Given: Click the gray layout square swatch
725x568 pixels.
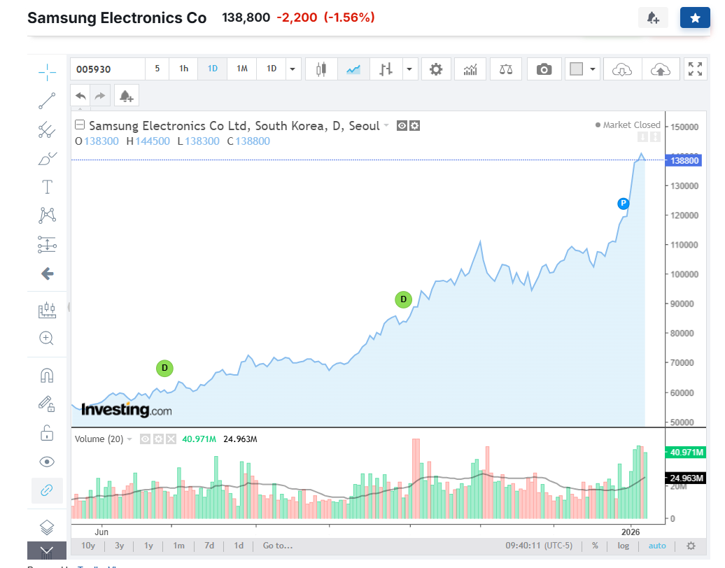Looking at the screenshot, I should coord(576,69).
